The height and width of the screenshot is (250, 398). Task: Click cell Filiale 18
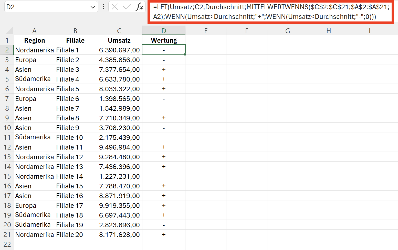click(x=75, y=215)
